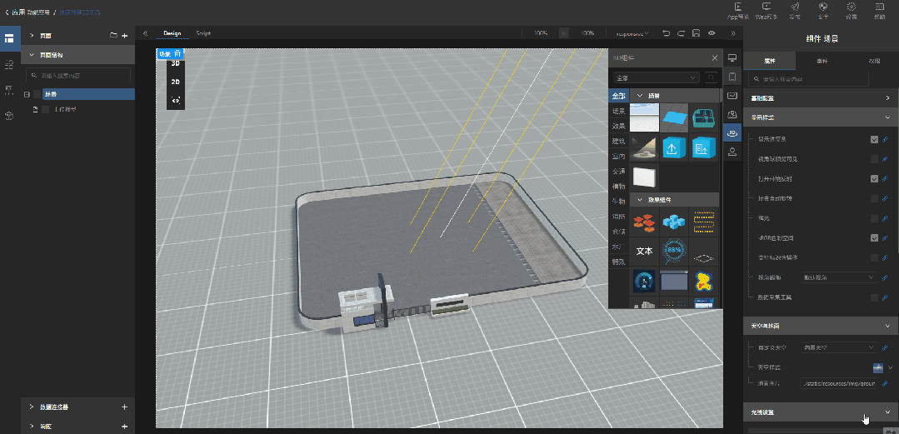899x434 pixels.
Task: Toggle preview eye icon in toolbar
Action: click(x=712, y=33)
